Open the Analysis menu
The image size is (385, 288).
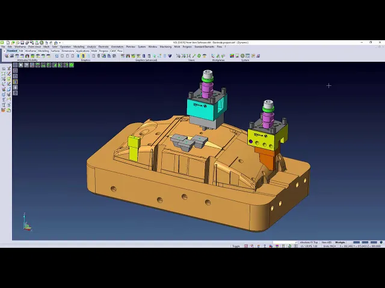[x=91, y=47]
